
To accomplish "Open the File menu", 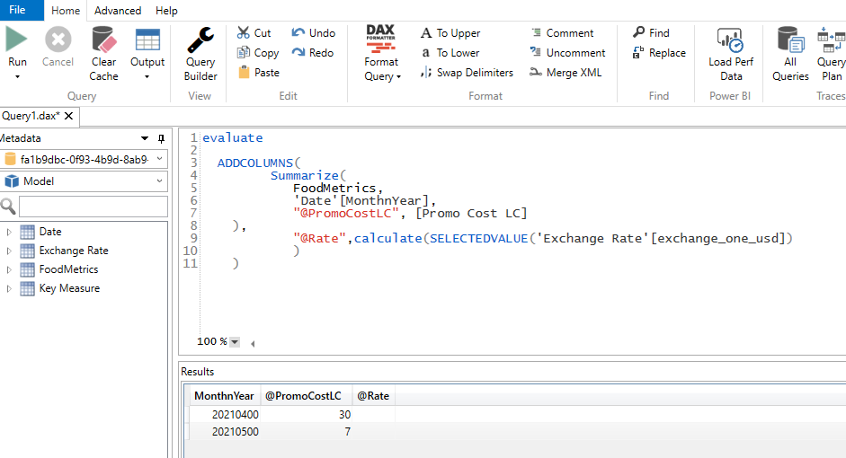I will coord(17,10).
